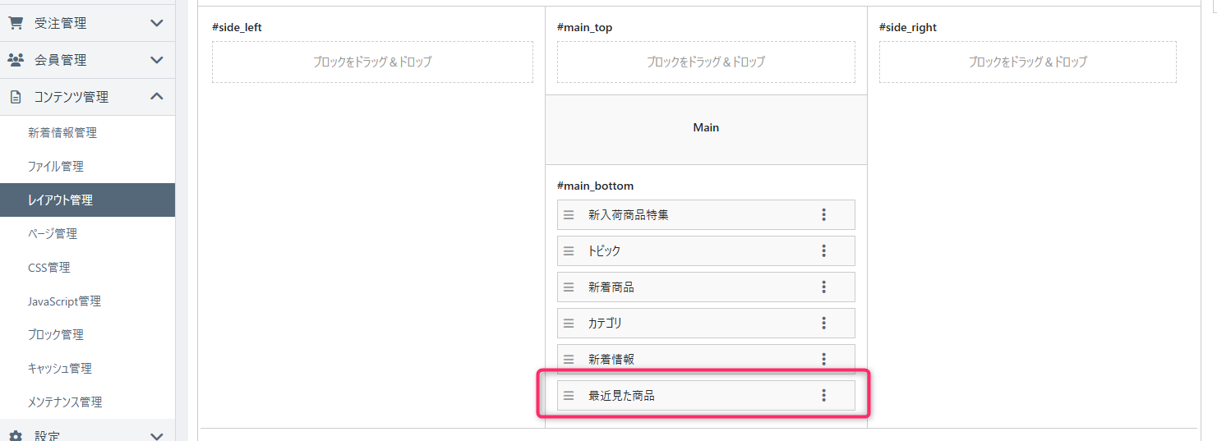Go to ブロック管理 page

click(56, 335)
